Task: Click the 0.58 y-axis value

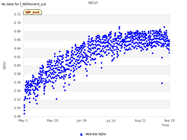Action: click(18, 74)
